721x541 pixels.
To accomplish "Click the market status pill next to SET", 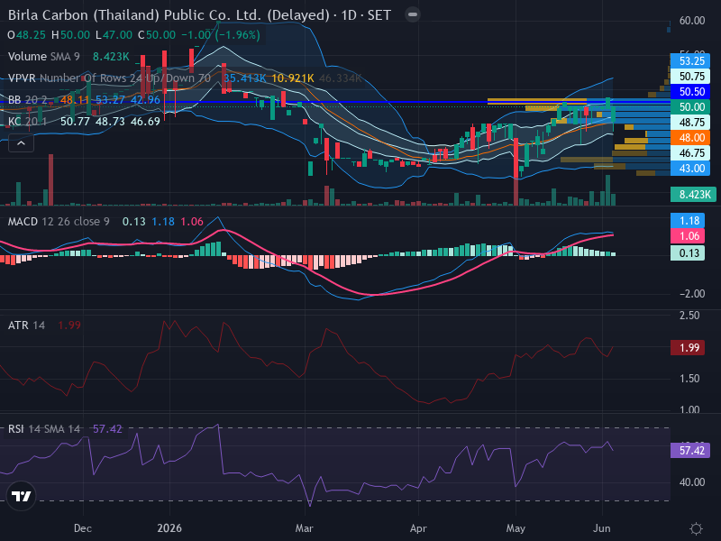I will pyautogui.click(x=413, y=14).
